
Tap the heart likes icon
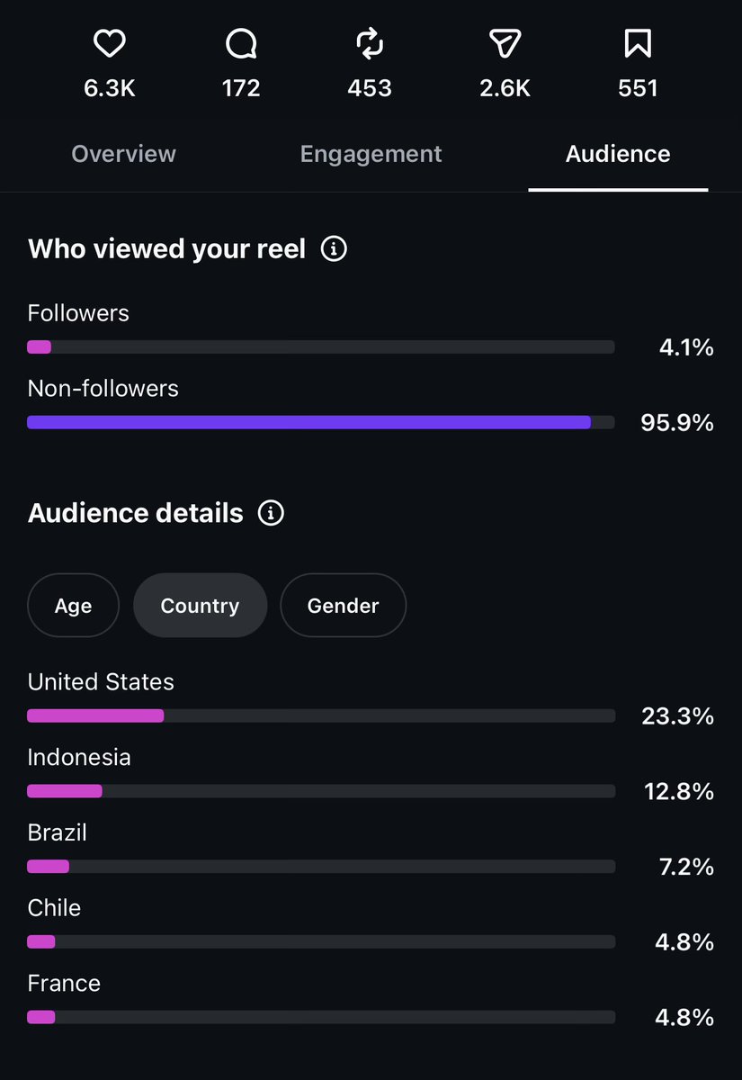pyautogui.click(x=110, y=43)
